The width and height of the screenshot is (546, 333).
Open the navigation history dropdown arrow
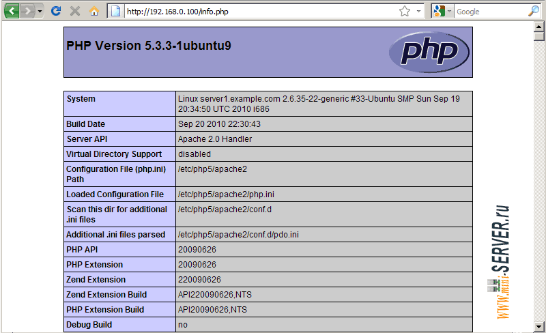click(x=40, y=12)
